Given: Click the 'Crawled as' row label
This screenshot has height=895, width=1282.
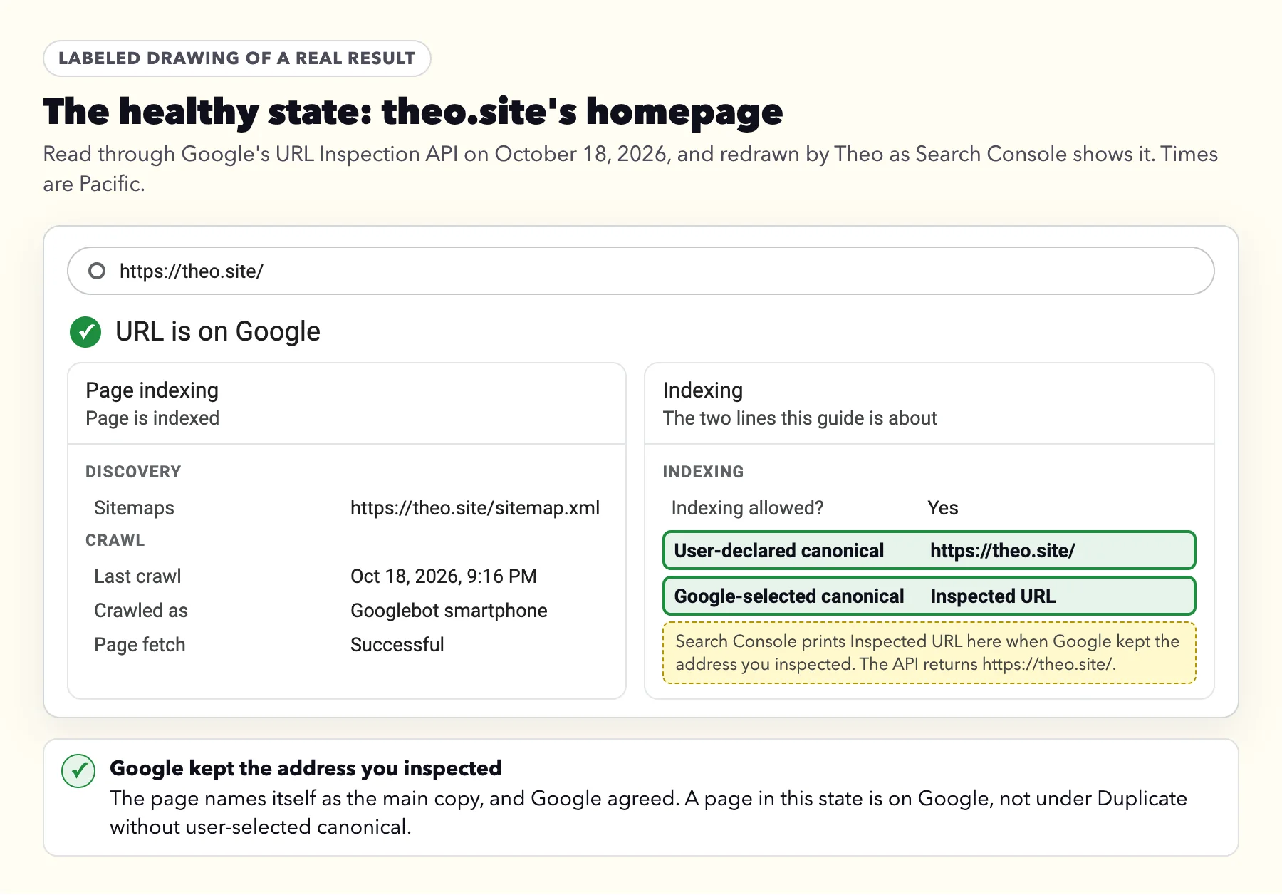Looking at the screenshot, I should coord(141,611).
